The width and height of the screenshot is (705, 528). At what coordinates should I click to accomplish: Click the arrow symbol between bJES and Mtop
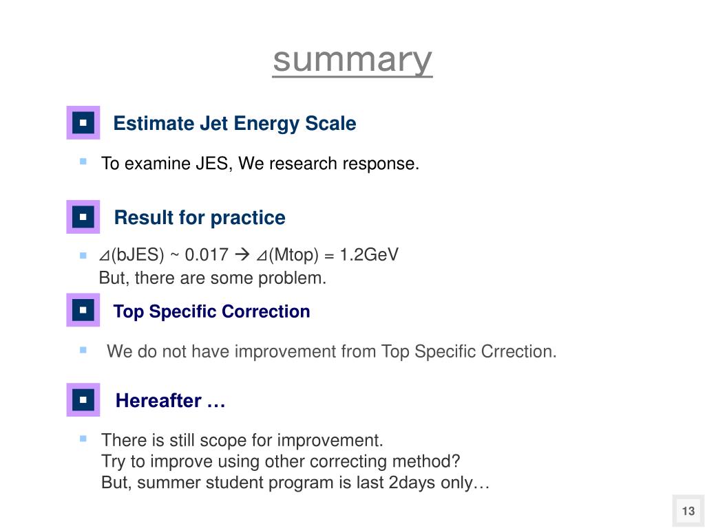tap(242, 254)
